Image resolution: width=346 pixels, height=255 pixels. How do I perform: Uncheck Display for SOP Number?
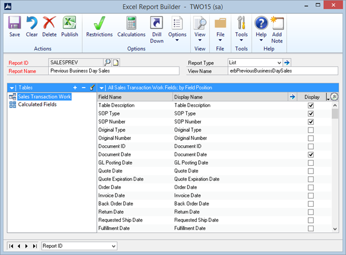pyautogui.click(x=311, y=122)
